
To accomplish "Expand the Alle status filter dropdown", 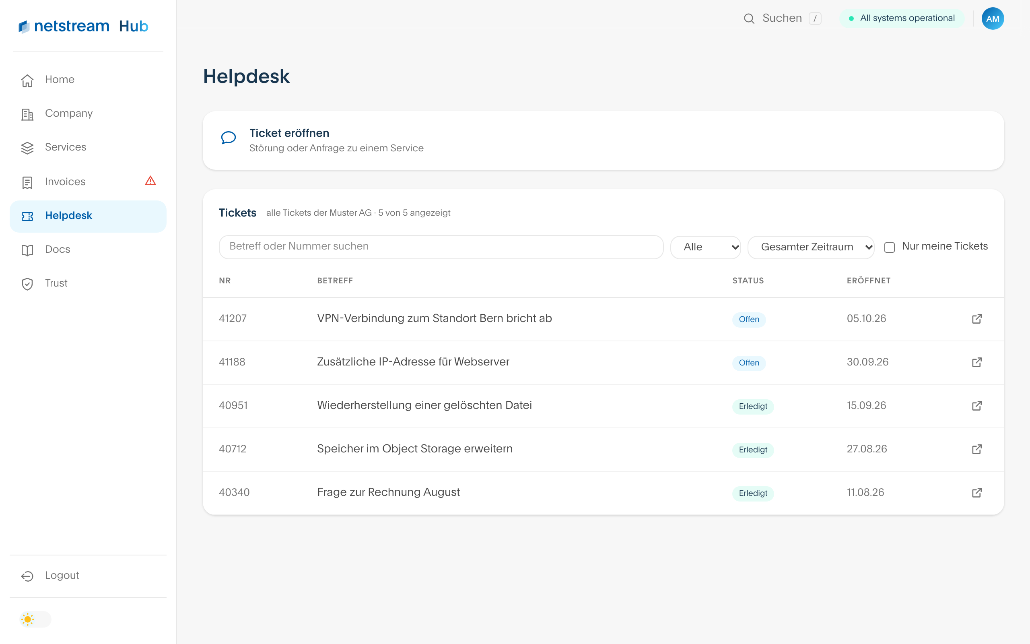I will [706, 247].
